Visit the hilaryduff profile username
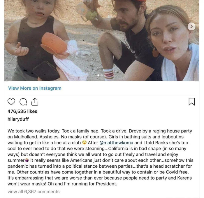 coord(18,119)
